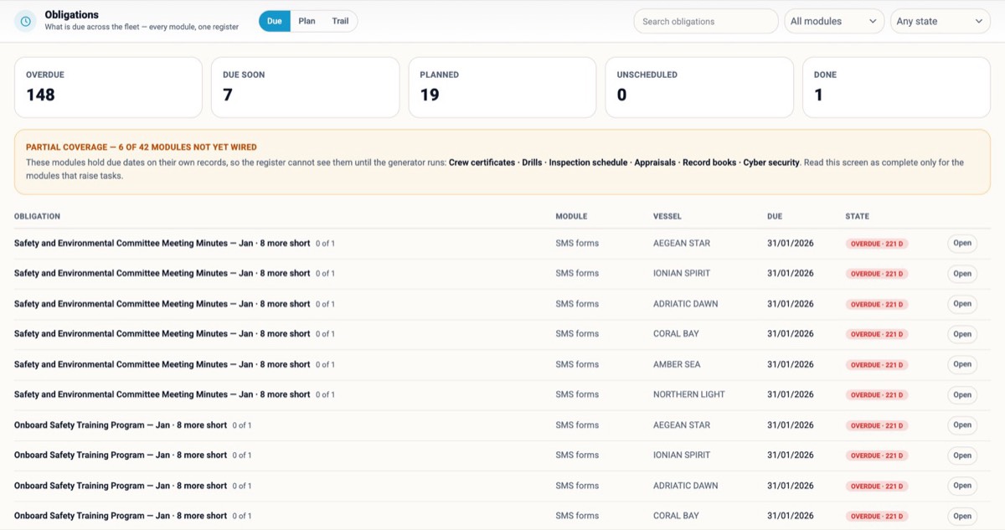Click the Vessel column header

point(667,216)
